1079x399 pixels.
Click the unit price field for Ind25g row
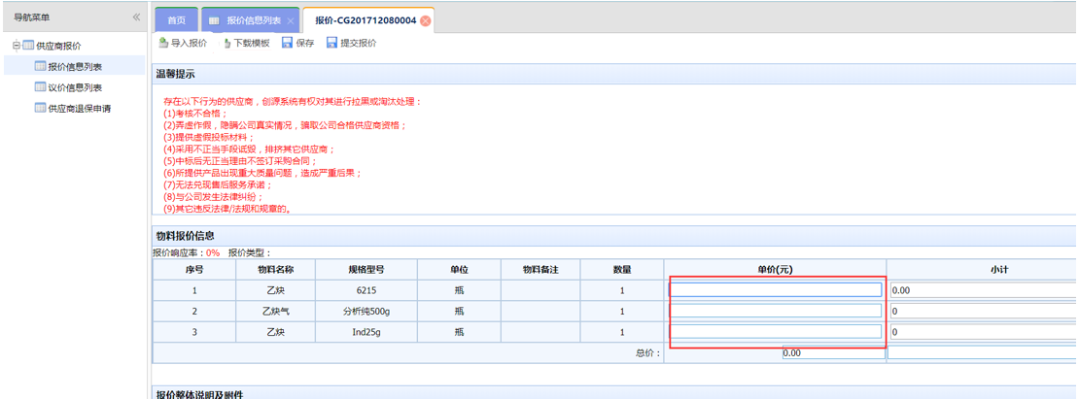[776, 332]
